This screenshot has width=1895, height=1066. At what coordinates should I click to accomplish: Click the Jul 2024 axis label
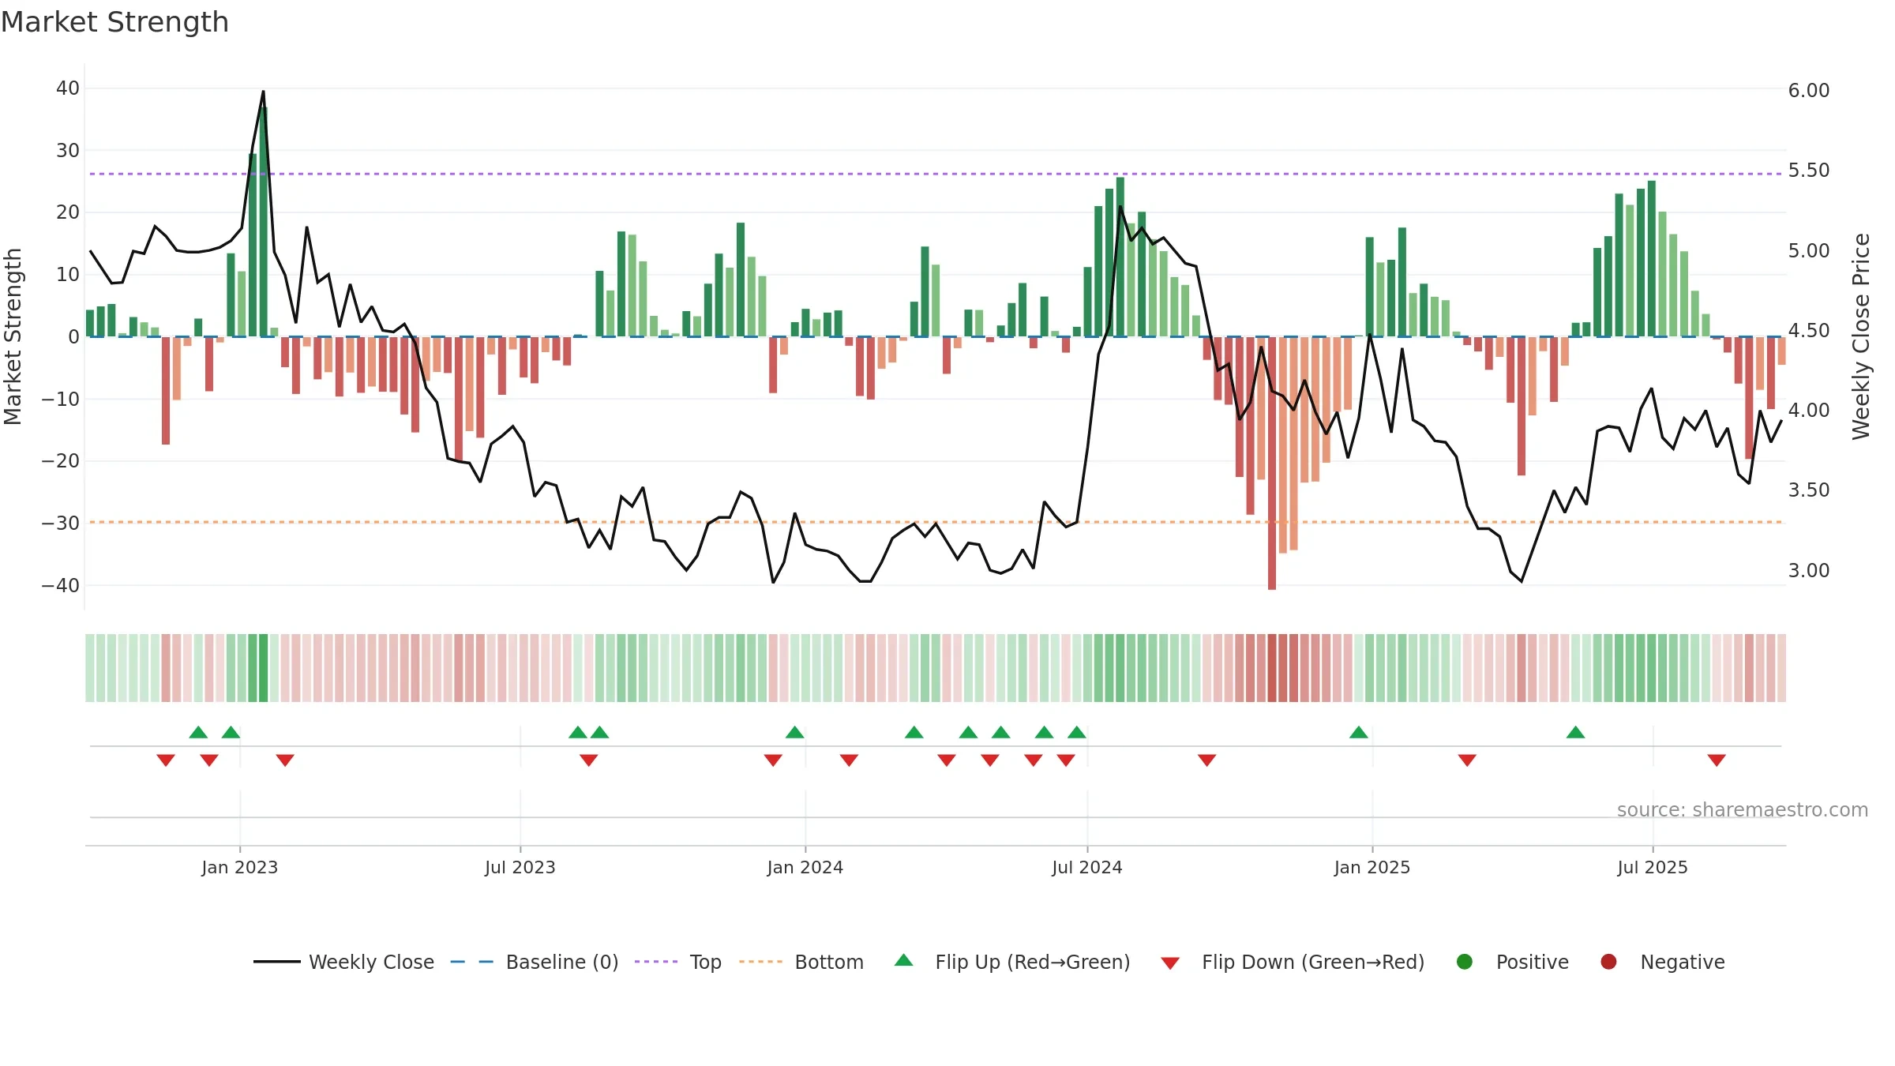[1087, 867]
